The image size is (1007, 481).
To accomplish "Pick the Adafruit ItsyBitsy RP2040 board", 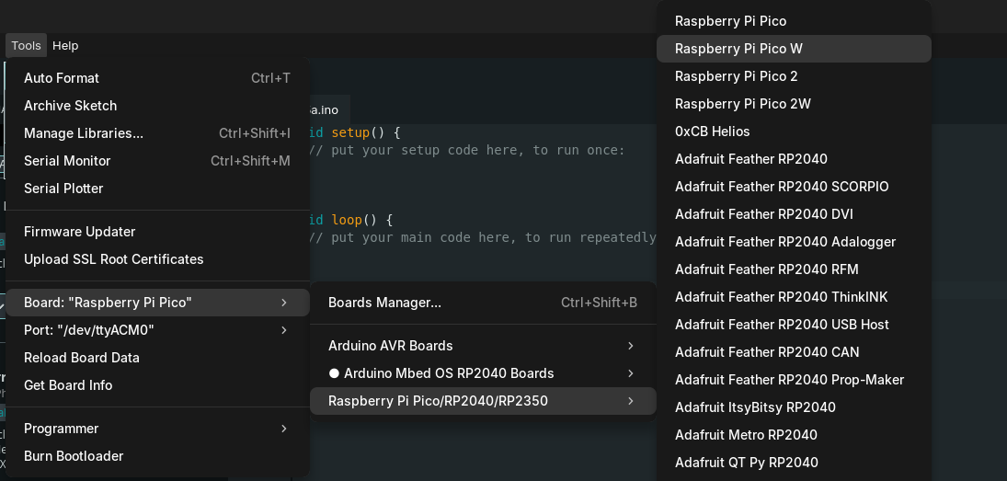I will point(794,407).
